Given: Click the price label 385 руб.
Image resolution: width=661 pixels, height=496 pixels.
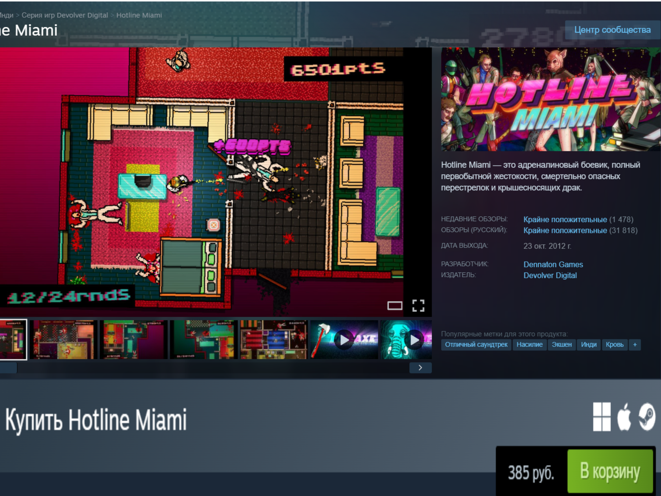Looking at the screenshot, I should pos(531,473).
